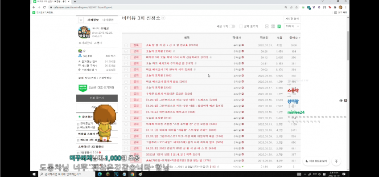The image size is (379, 177).
Task: Open the 15개씩 posts-per-page dropdown
Action: [x=292, y=26]
